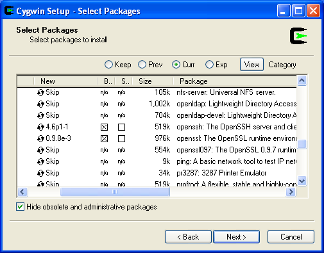
Task: Click the cycle icon for nfs-server
Action: pyautogui.click(x=40, y=93)
